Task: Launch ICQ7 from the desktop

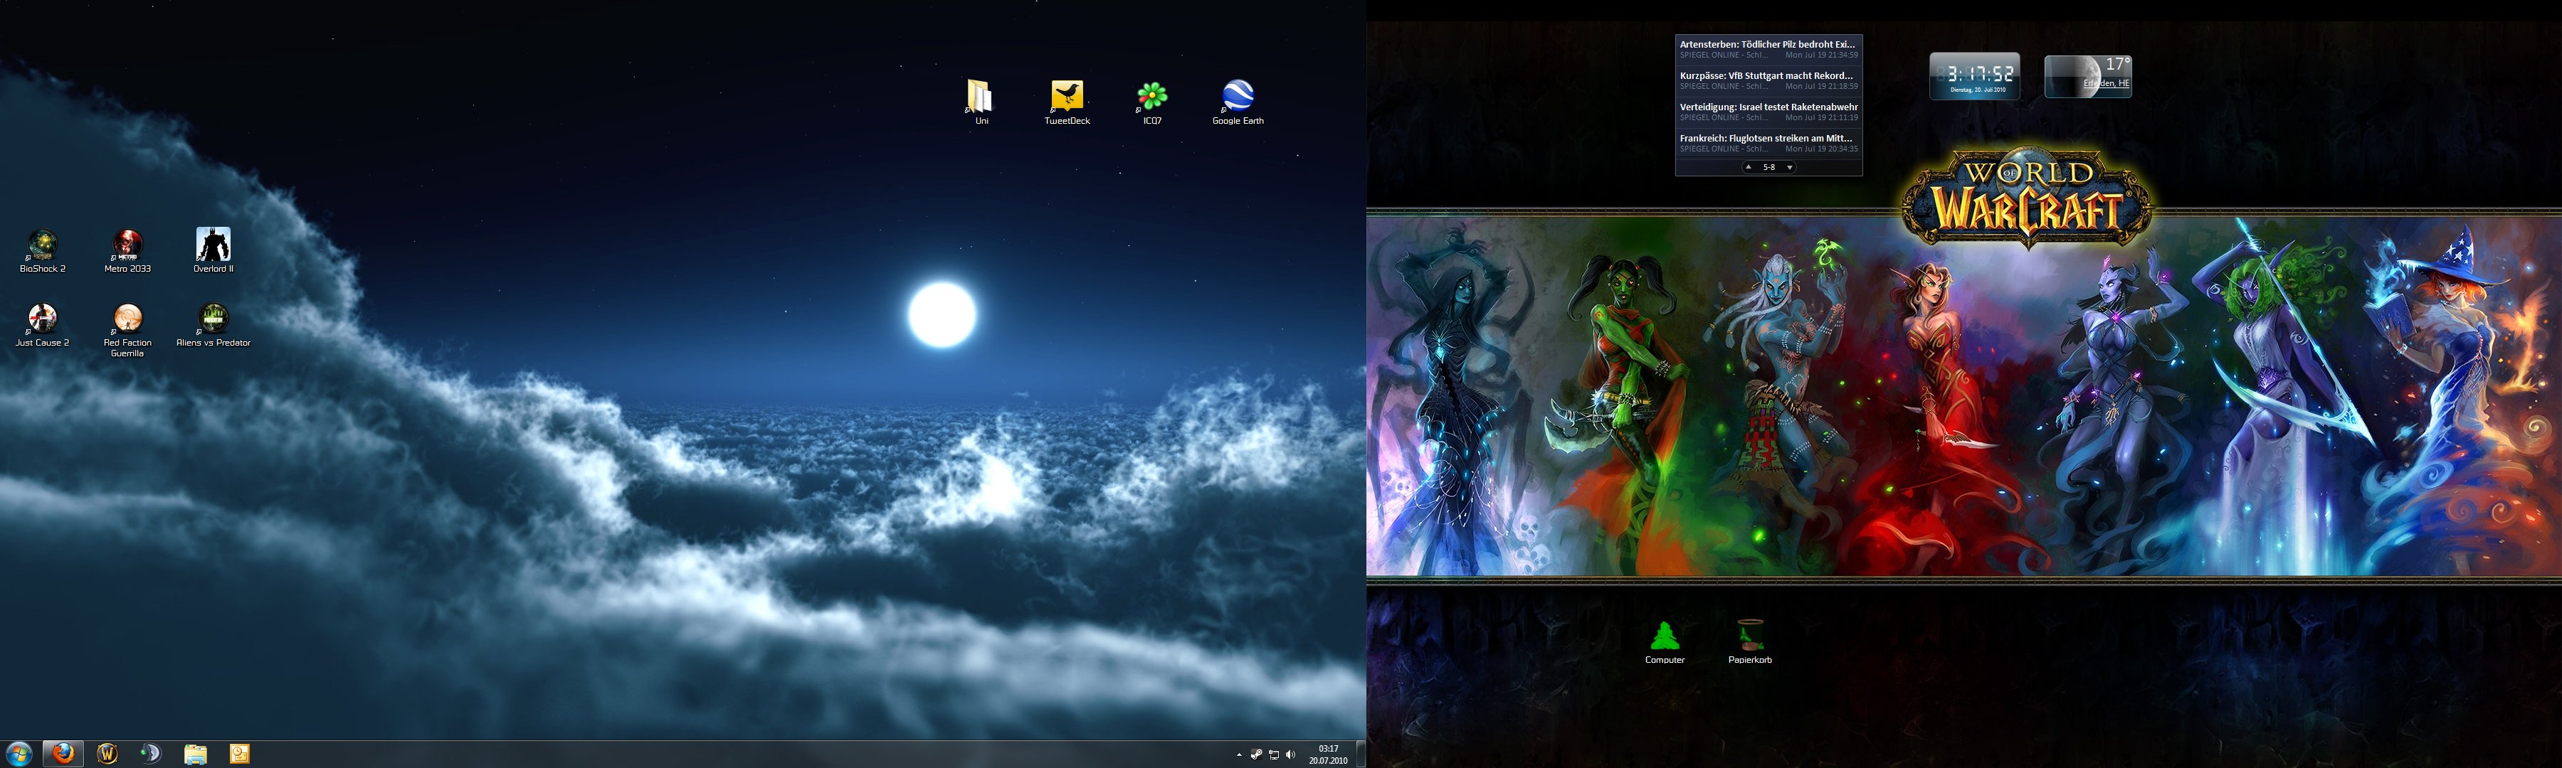Action: 1151,97
